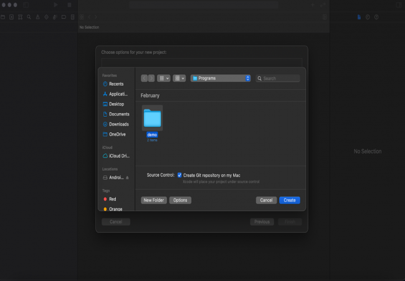This screenshot has width=405, height=281.
Task: Click 'No Selection' in the editor jump bar
Action: point(89,27)
